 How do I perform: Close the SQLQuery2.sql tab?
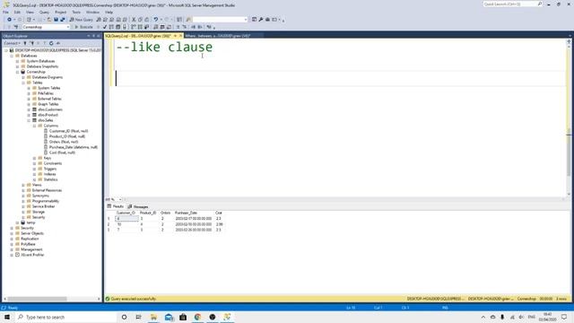tap(180, 36)
